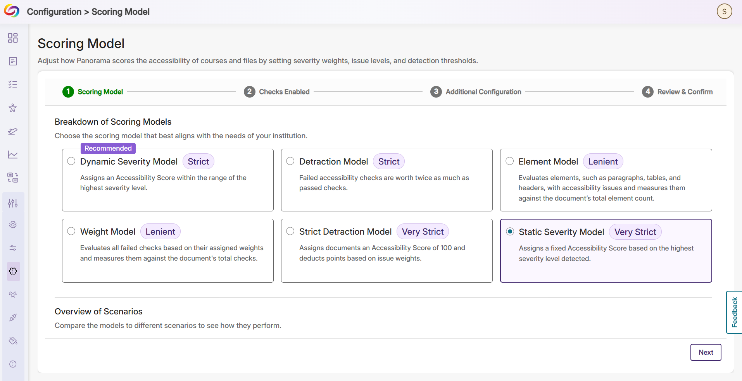Click the Overview of Scenarios heading
742x381 pixels.
(98, 311)
